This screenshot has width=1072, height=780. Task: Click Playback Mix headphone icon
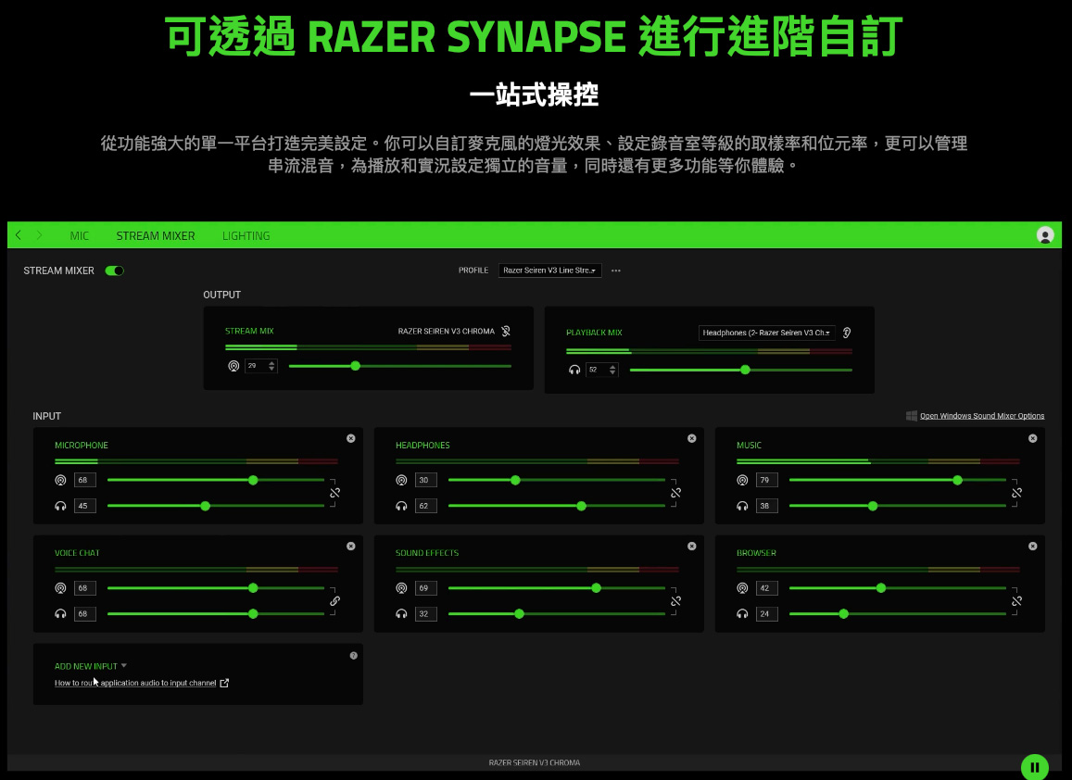click(x=574, y=370)
